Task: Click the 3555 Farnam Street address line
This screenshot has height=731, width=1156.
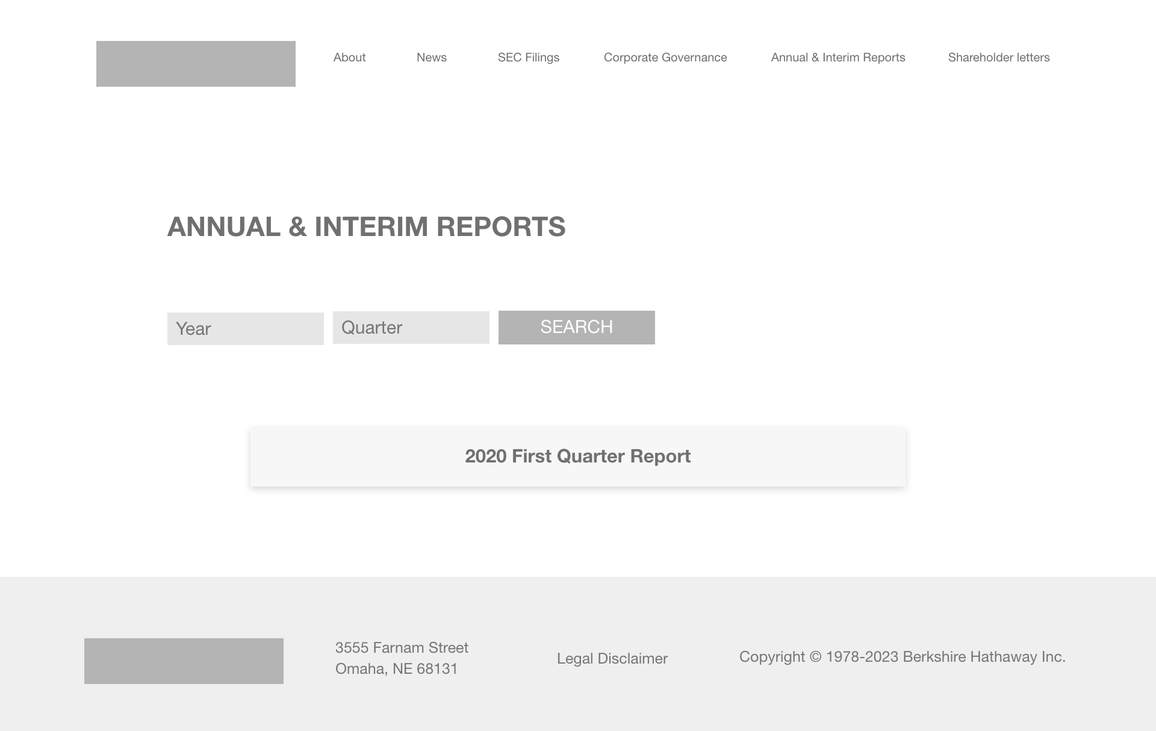Action: click(402, 648)
